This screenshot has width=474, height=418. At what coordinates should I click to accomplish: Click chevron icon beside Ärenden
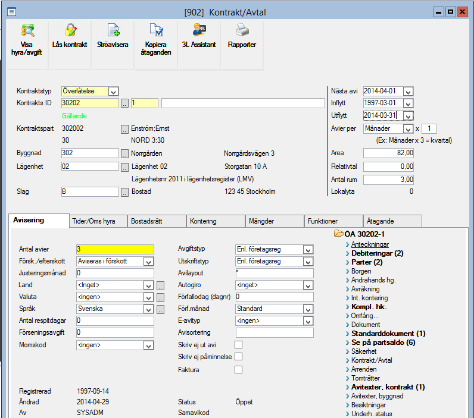click(347, 369)
